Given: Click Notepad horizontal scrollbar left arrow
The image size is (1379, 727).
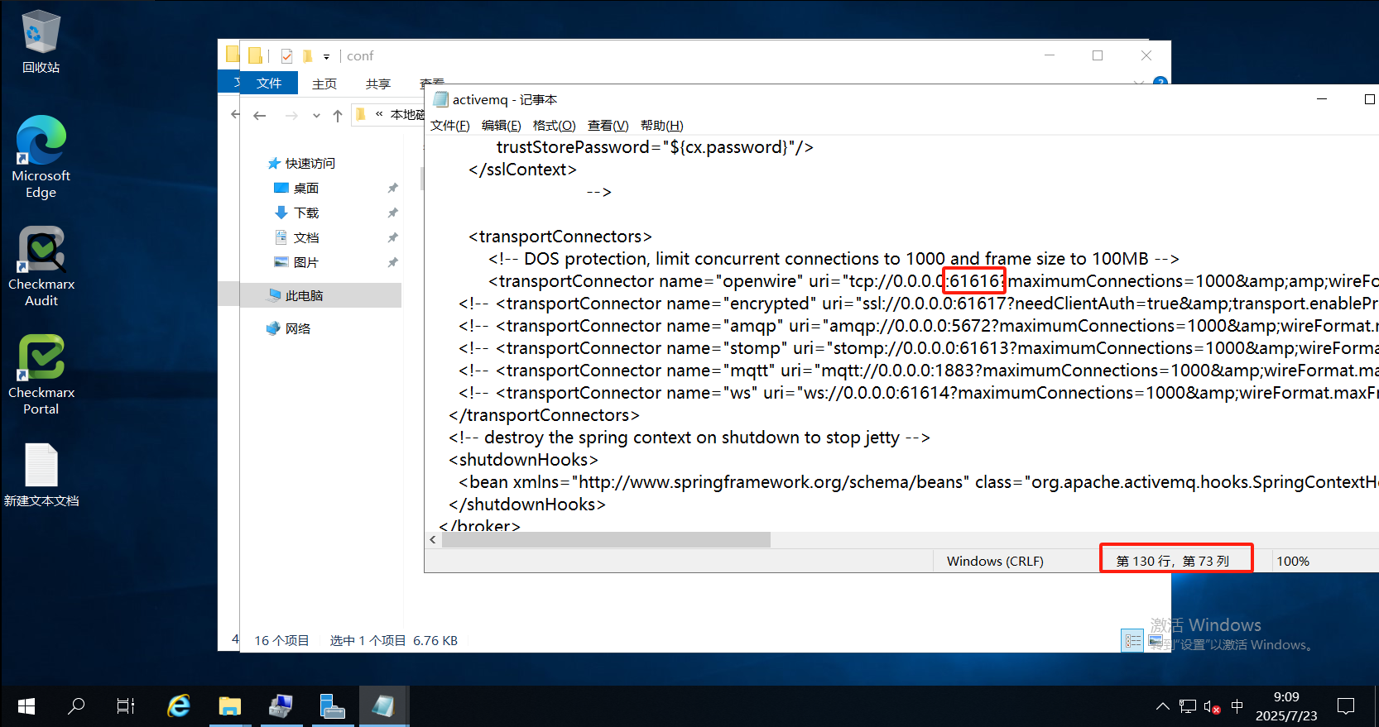Looking at the screenshot, I should click(433, 540).
